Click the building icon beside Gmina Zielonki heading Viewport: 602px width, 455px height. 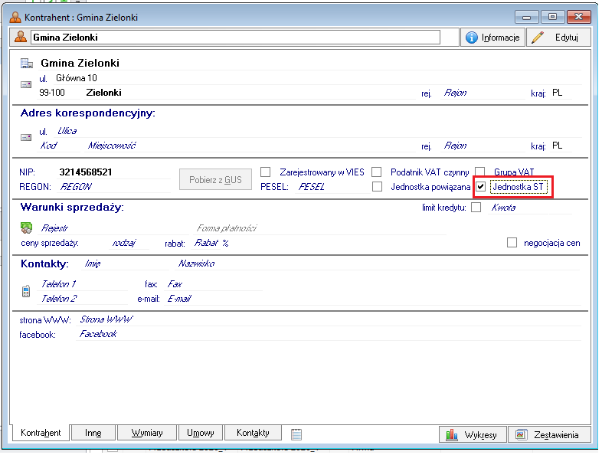coord(27,64)
